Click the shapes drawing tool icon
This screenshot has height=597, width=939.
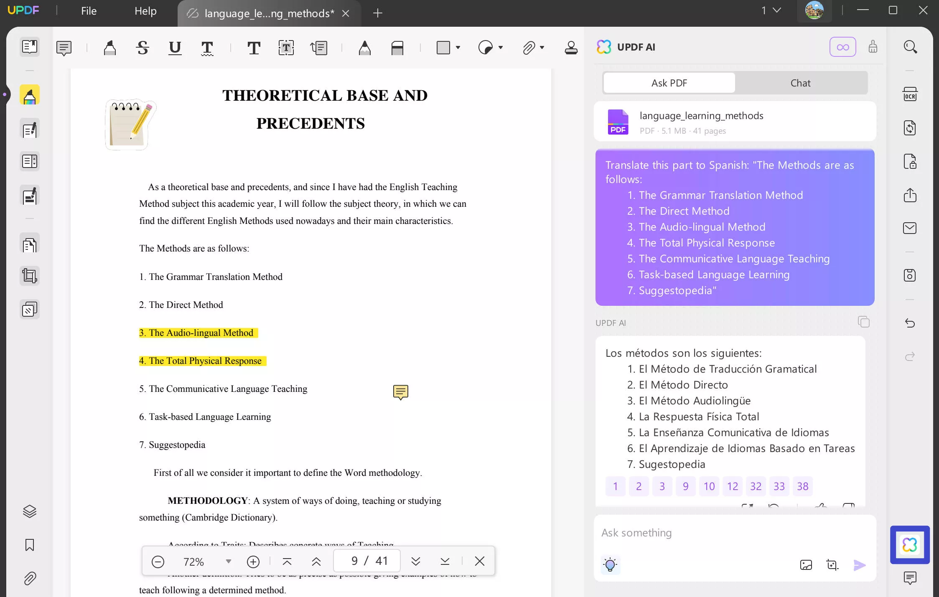(443, 46)
